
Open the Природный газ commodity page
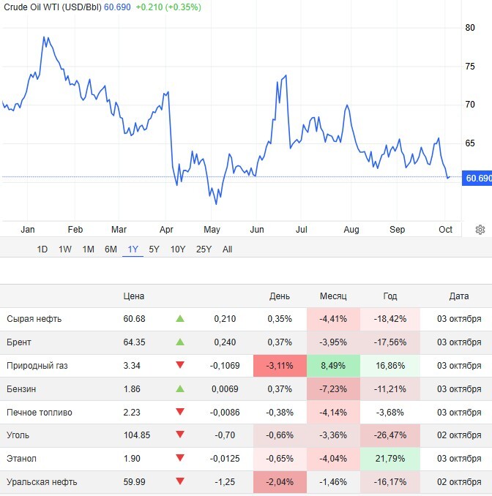pyautogui.click(x=37, y=366)
